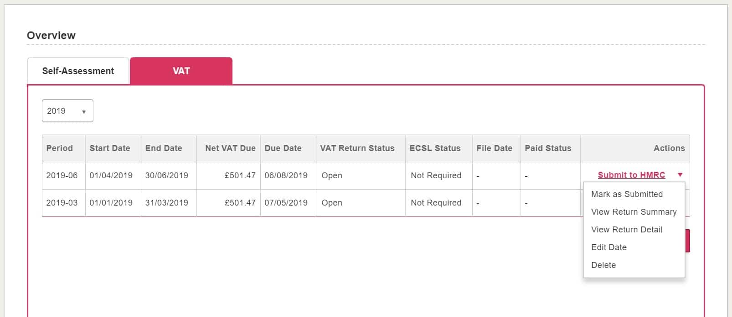
Task: Click the Start Date column header
Action: tap(110, 148)
